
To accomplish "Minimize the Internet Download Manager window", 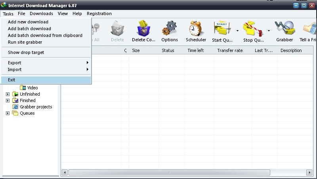I will point(296,5).
